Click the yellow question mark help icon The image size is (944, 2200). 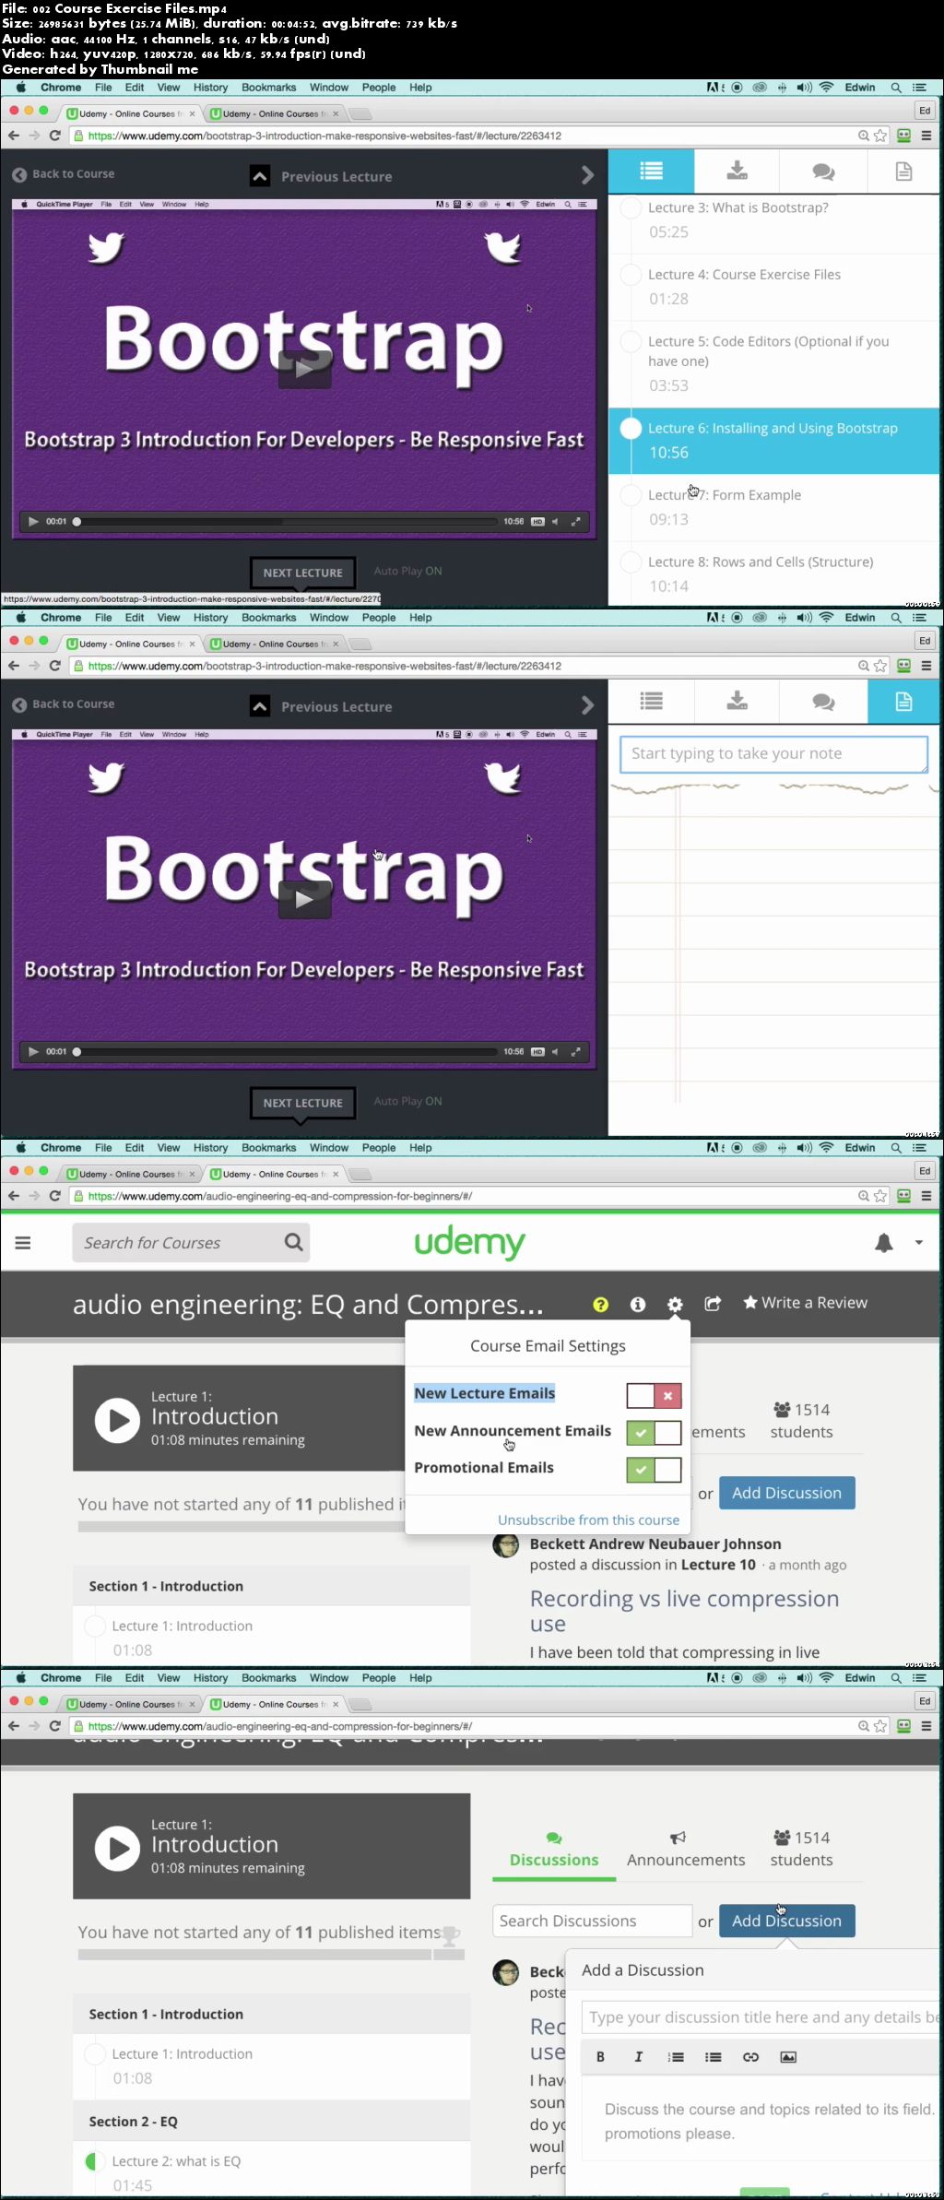pyautogui.click(x=600, y=1304)
